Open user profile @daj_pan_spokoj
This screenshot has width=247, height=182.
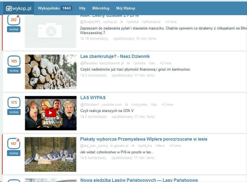[94, 146]
